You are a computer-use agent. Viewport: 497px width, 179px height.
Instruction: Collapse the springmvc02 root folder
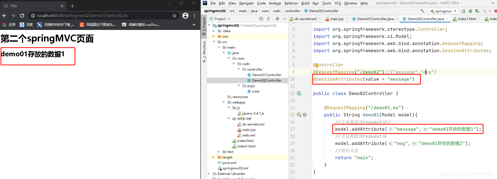point(209,25)
